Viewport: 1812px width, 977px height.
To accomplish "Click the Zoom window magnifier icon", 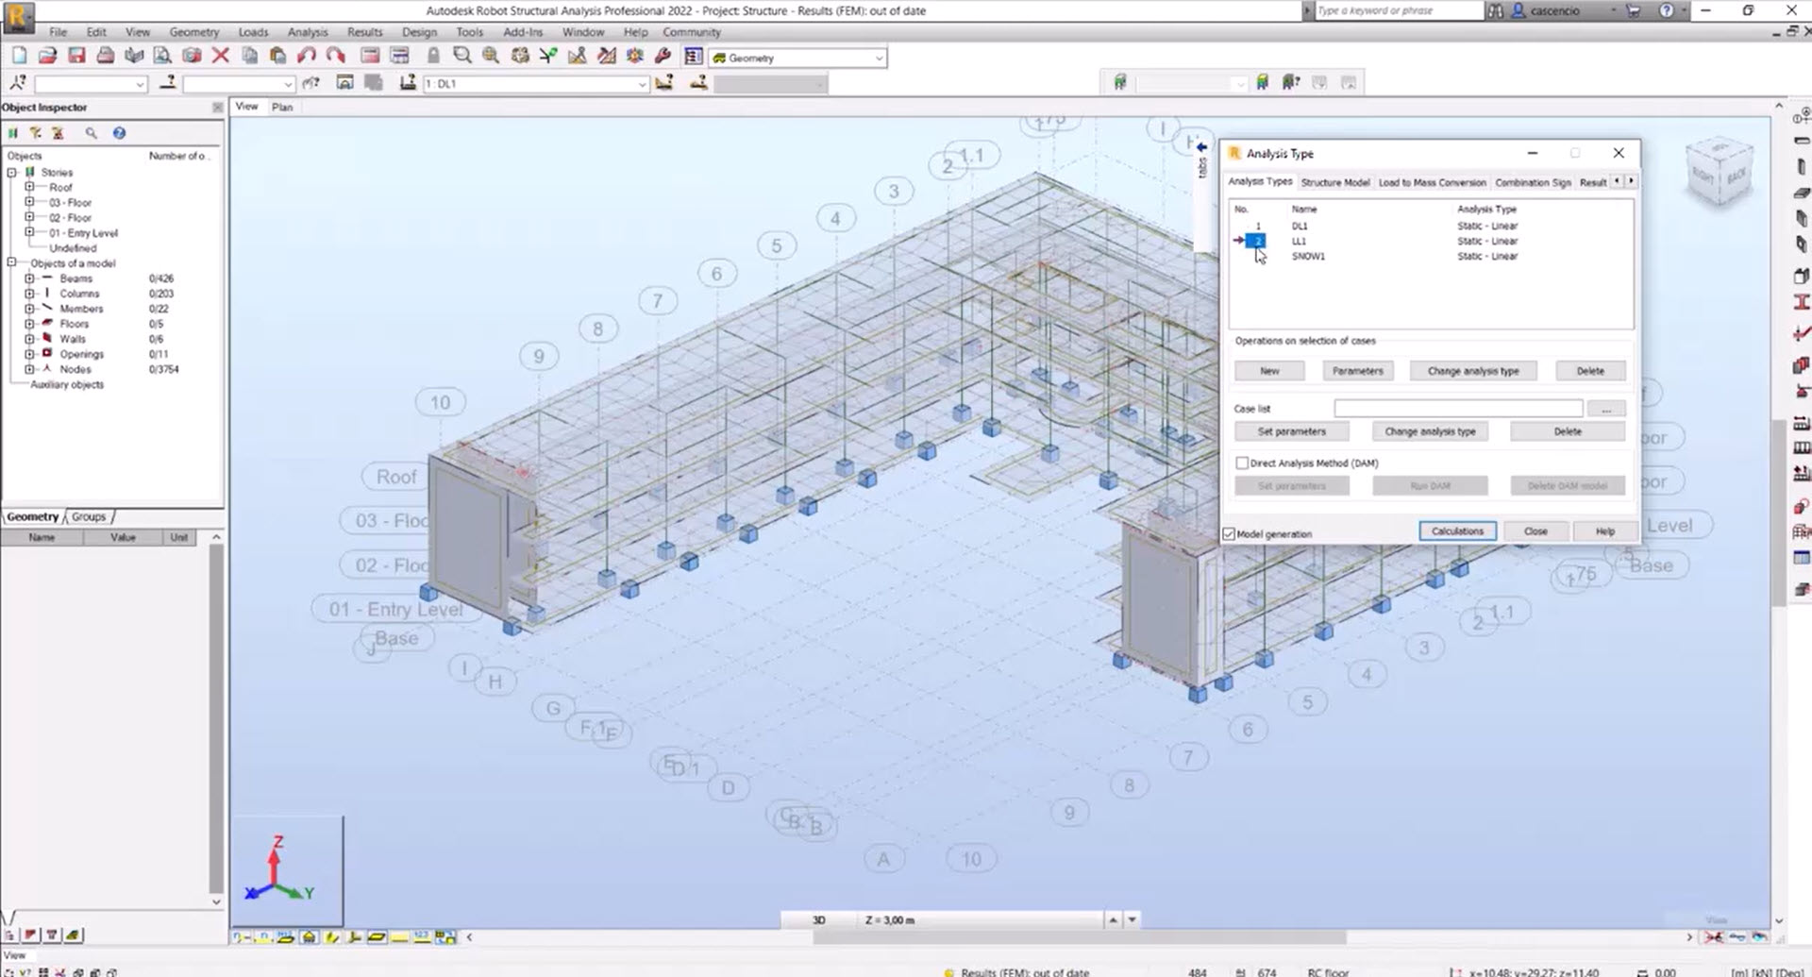I will pyautogui.click(x=461, y=57).
